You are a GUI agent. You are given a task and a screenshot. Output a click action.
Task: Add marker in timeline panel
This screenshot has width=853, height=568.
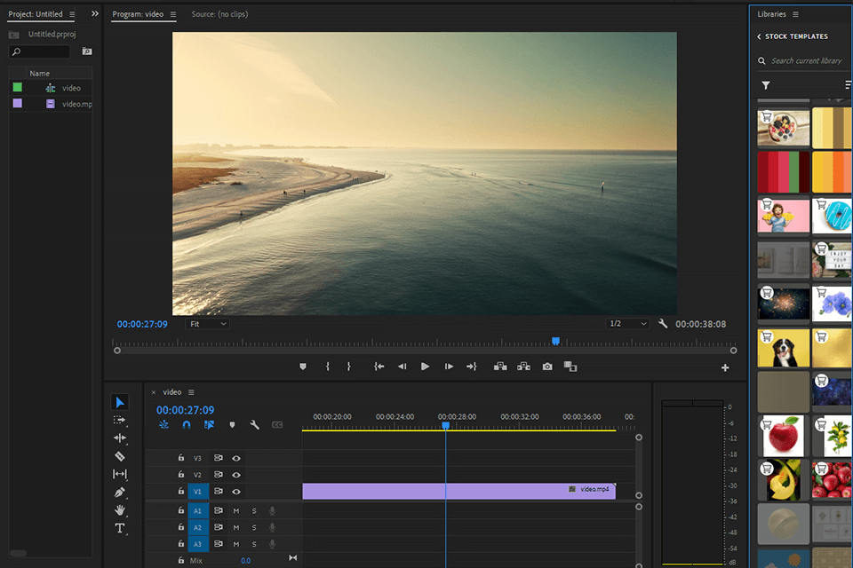coord(232,425)
